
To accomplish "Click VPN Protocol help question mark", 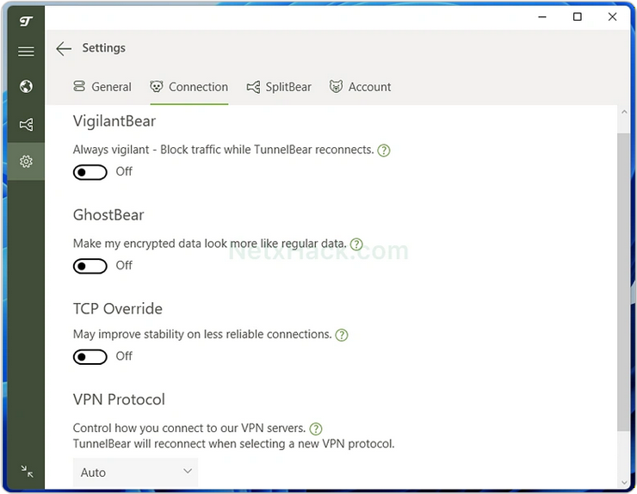I will coord(316,429).
